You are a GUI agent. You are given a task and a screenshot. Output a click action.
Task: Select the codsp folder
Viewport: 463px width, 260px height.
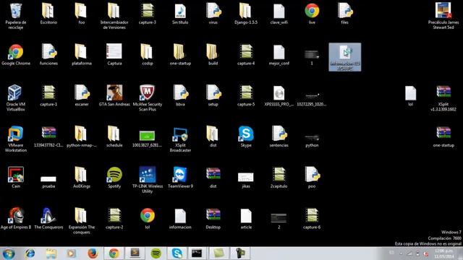[x=147, y=52]
